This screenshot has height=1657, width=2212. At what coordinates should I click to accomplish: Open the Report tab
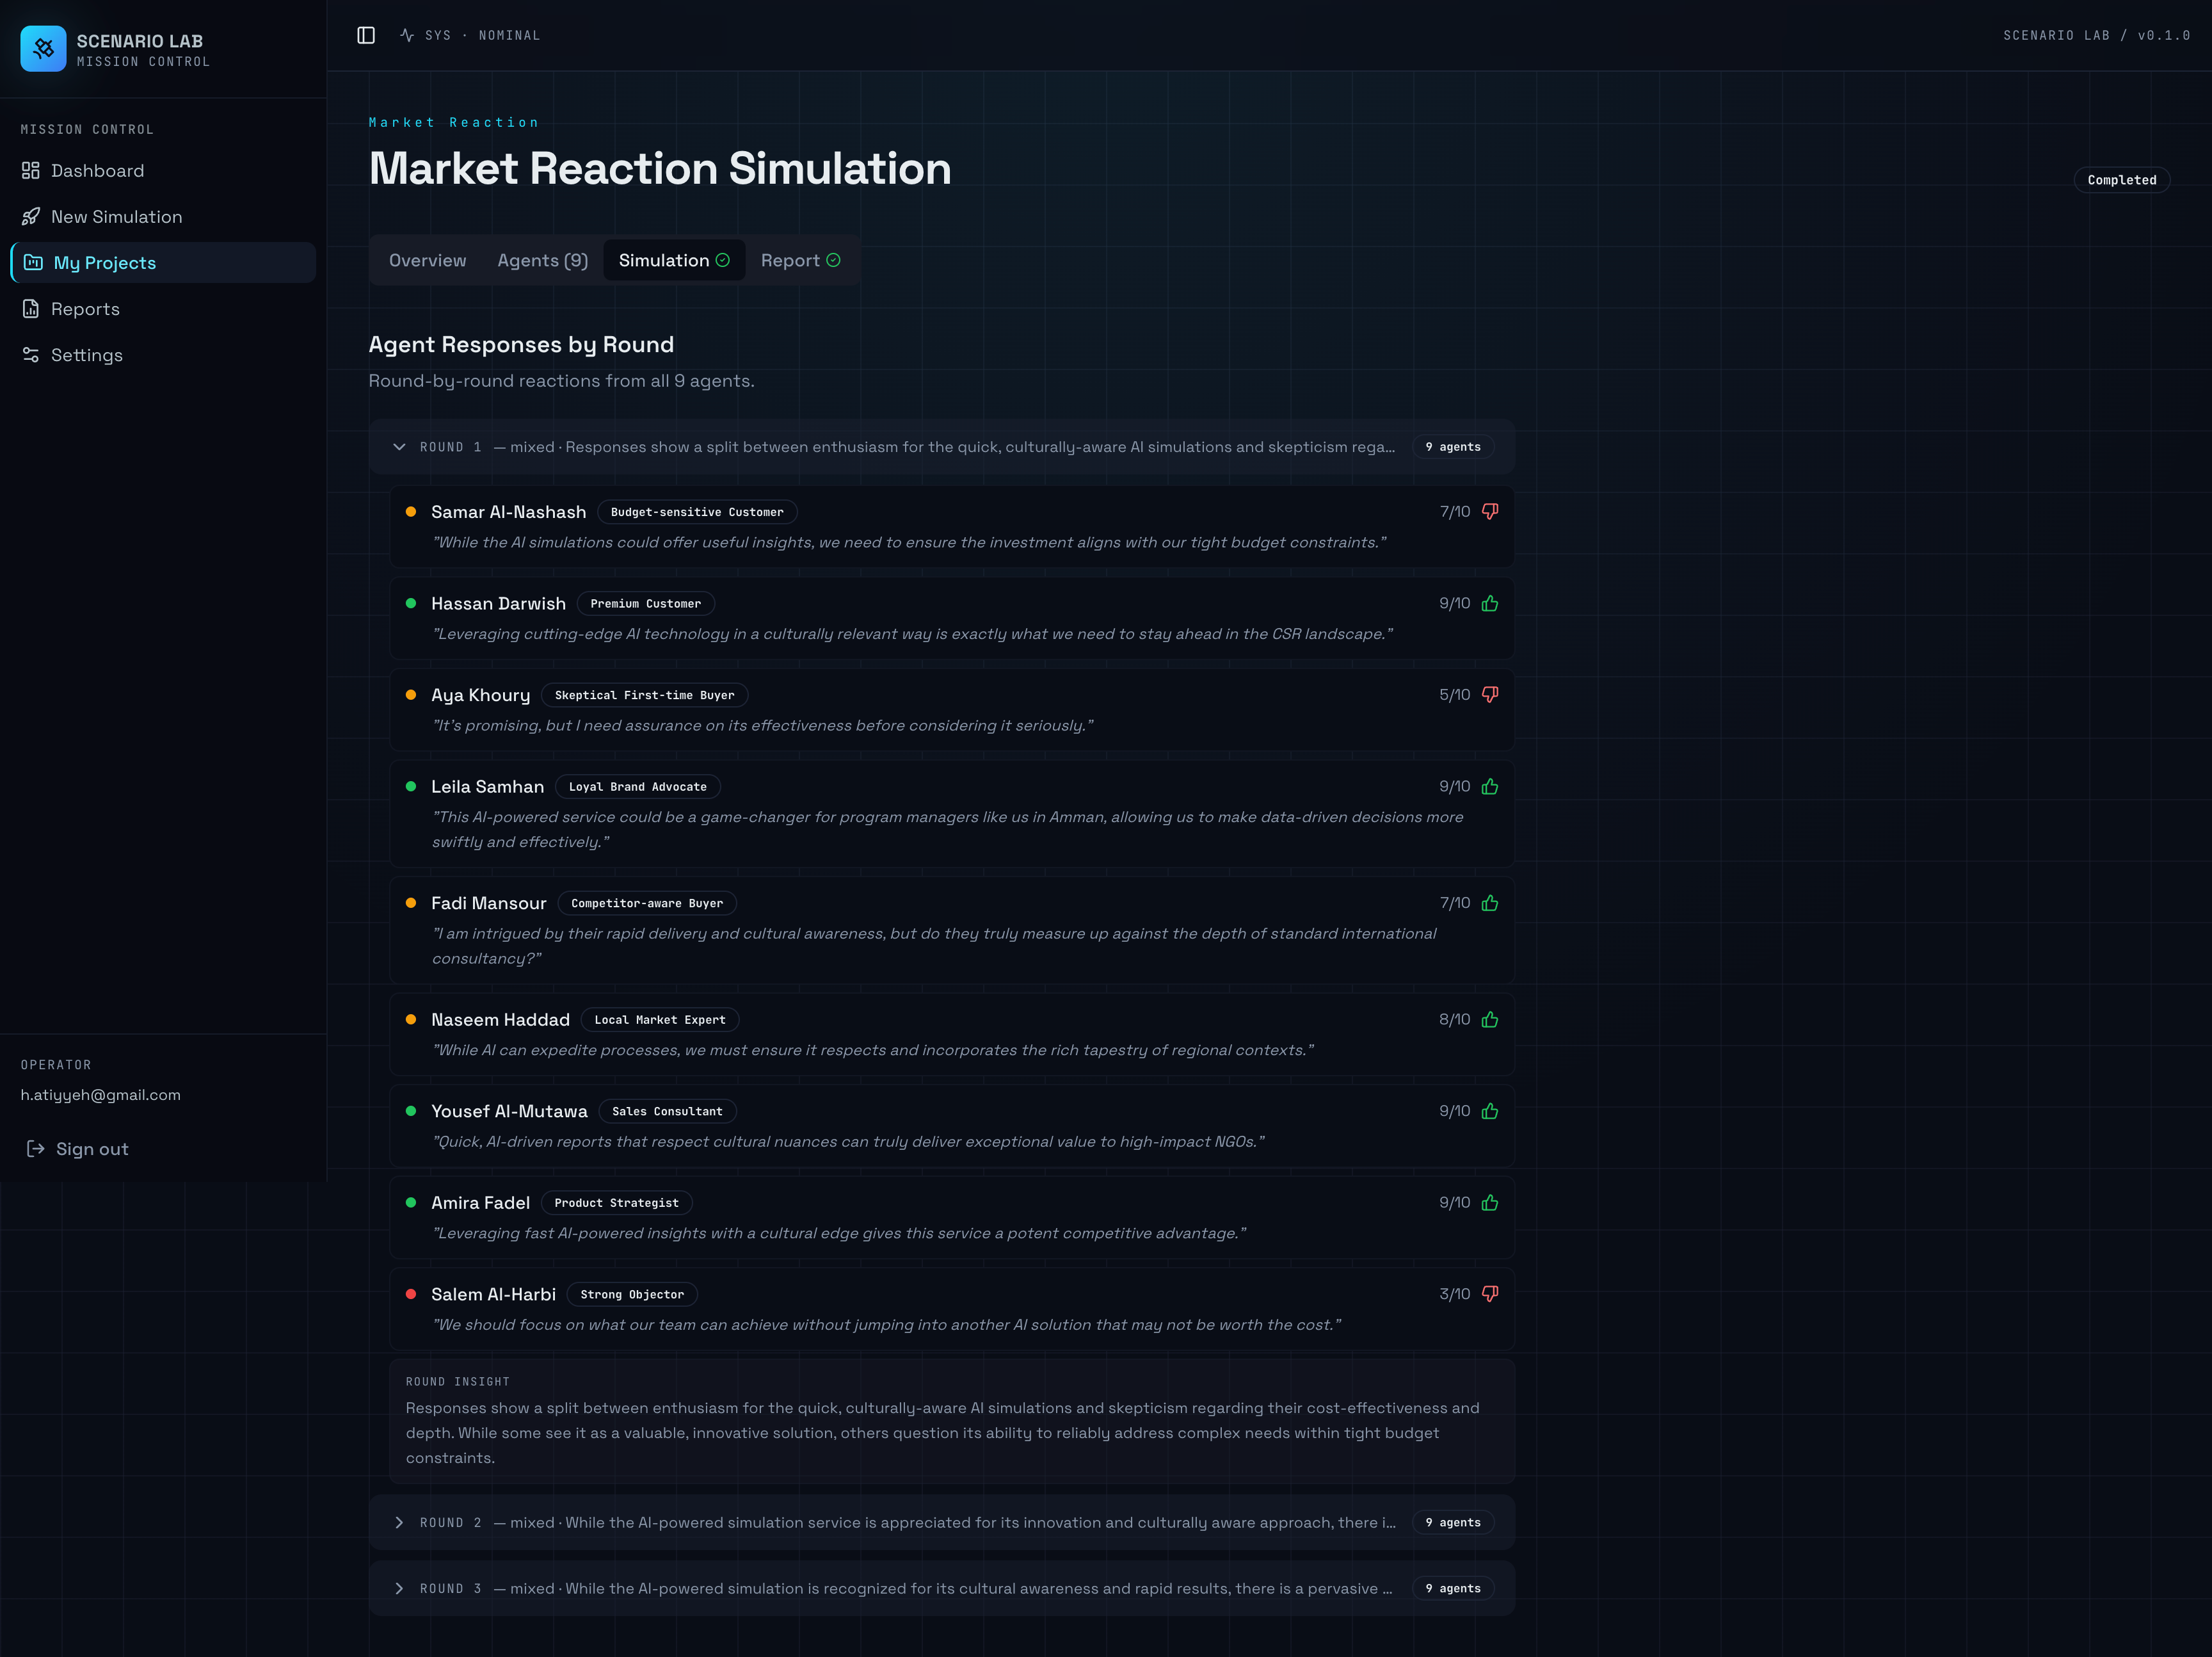(800, 260)
